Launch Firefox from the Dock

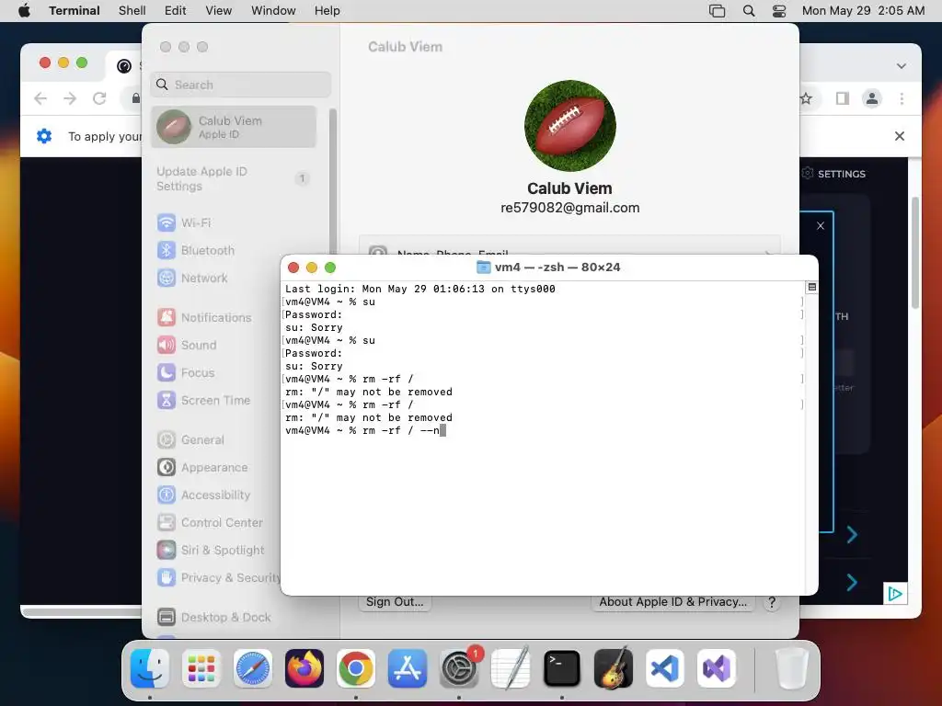click(x=304, y=668)
